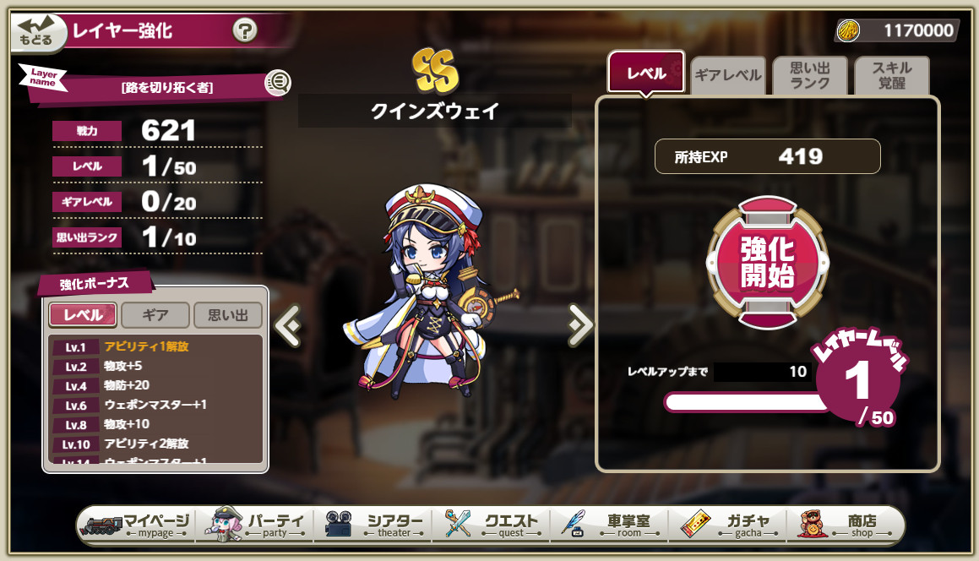979x561 pixels.
Task: Select the レベル bonus toggle under 強化ボーナス
Action: click(83, 315)
